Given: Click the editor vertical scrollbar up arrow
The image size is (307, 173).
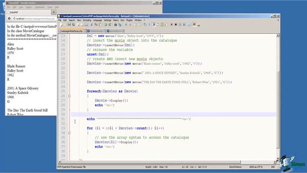Looking at the screenshot, I should click(278, 36).
